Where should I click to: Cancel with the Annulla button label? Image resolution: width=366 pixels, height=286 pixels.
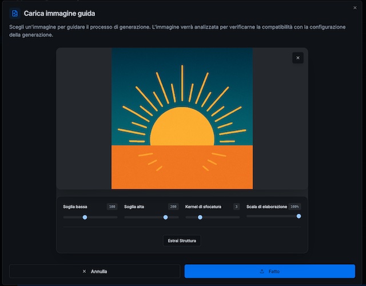[99, 271]
